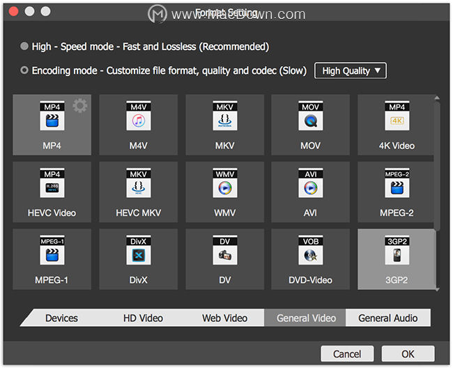Open the HD Video tab

[x=143, y=318]
